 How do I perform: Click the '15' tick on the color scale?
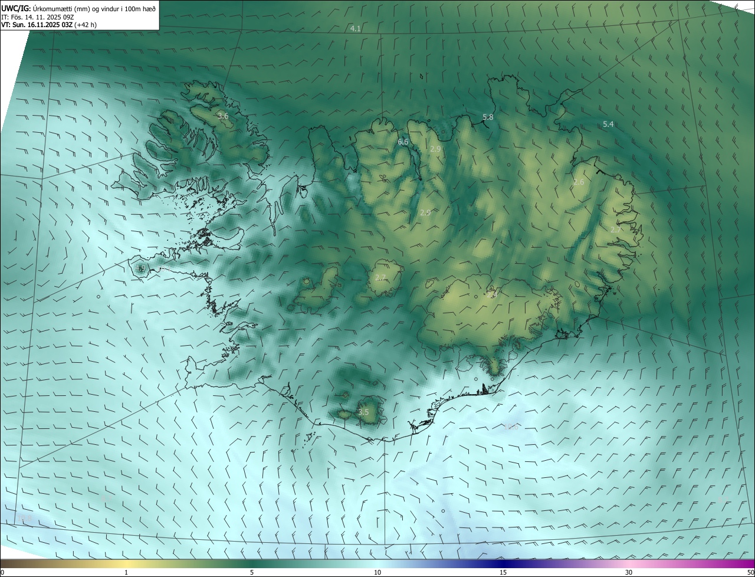(x=503, y=572)
